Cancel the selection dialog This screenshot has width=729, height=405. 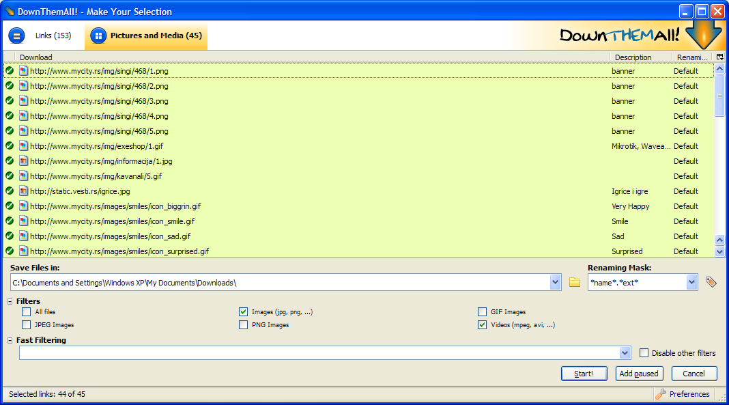pos(694,374)
